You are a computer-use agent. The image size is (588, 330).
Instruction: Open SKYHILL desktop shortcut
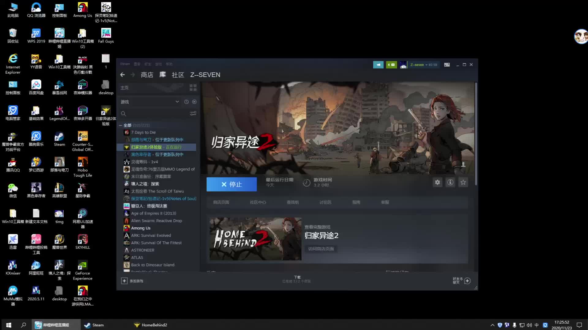click(83, 242)
